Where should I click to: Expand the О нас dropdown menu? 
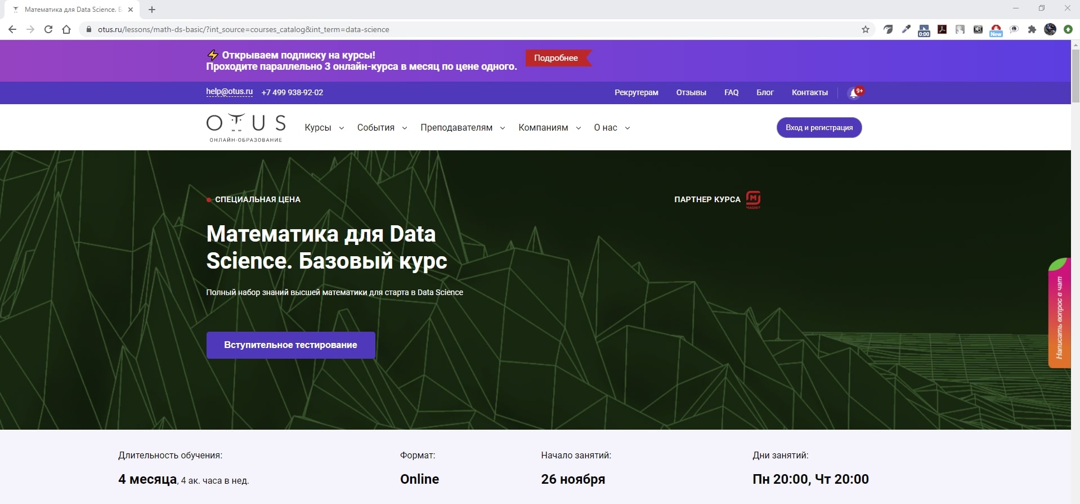tap(612, 128)
